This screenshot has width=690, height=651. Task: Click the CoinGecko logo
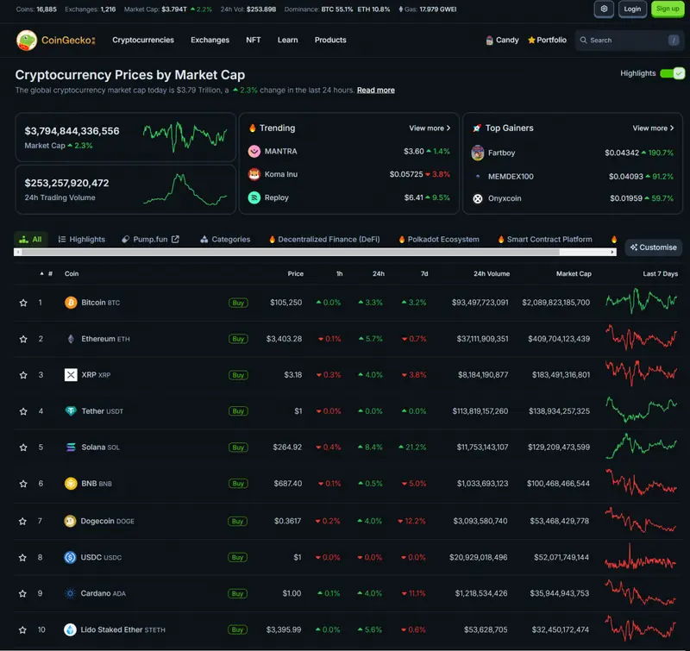point(55,40)
